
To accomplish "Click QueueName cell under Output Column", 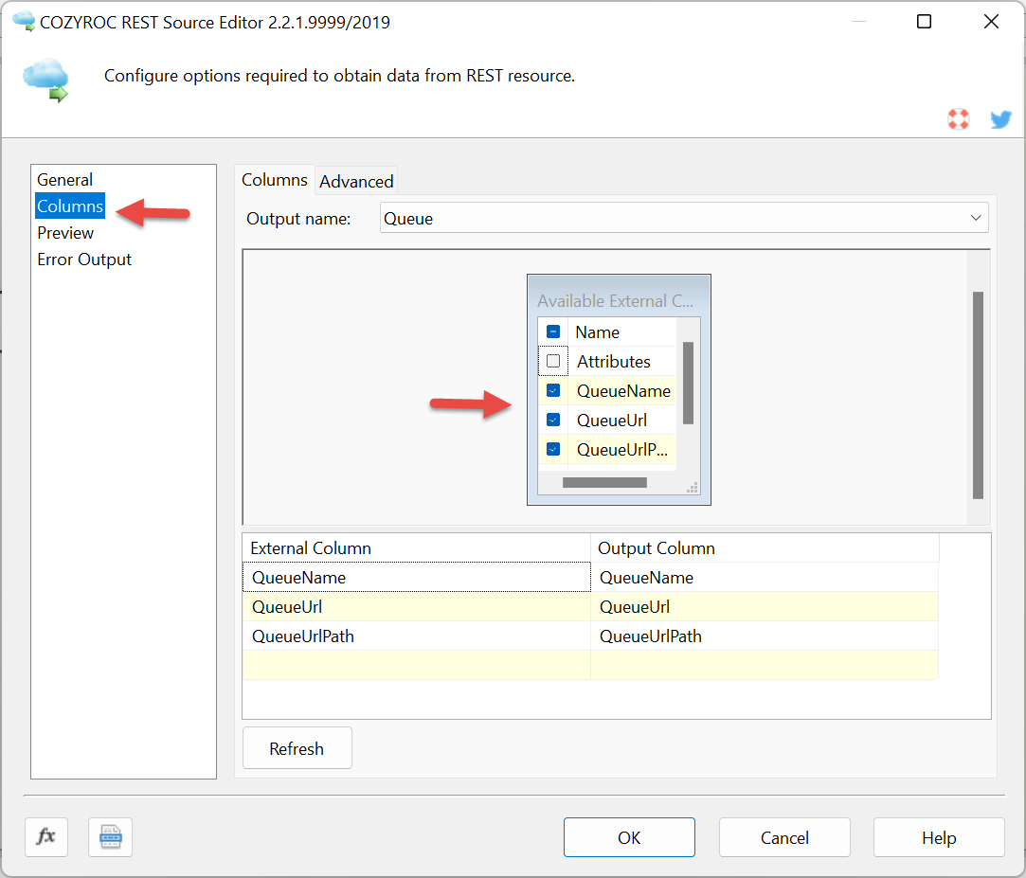I will pyautogui.click(x=765, y=577).
